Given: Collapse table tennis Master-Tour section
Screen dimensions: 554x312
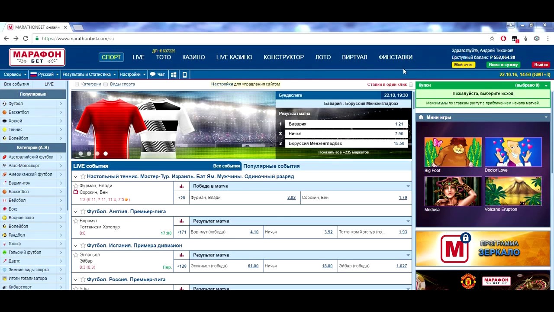Looking at the screenshot, I should point(75,177).
